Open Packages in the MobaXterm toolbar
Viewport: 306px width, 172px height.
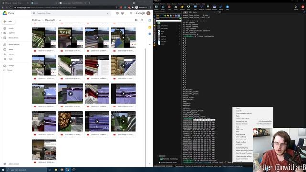pos(214,7)
